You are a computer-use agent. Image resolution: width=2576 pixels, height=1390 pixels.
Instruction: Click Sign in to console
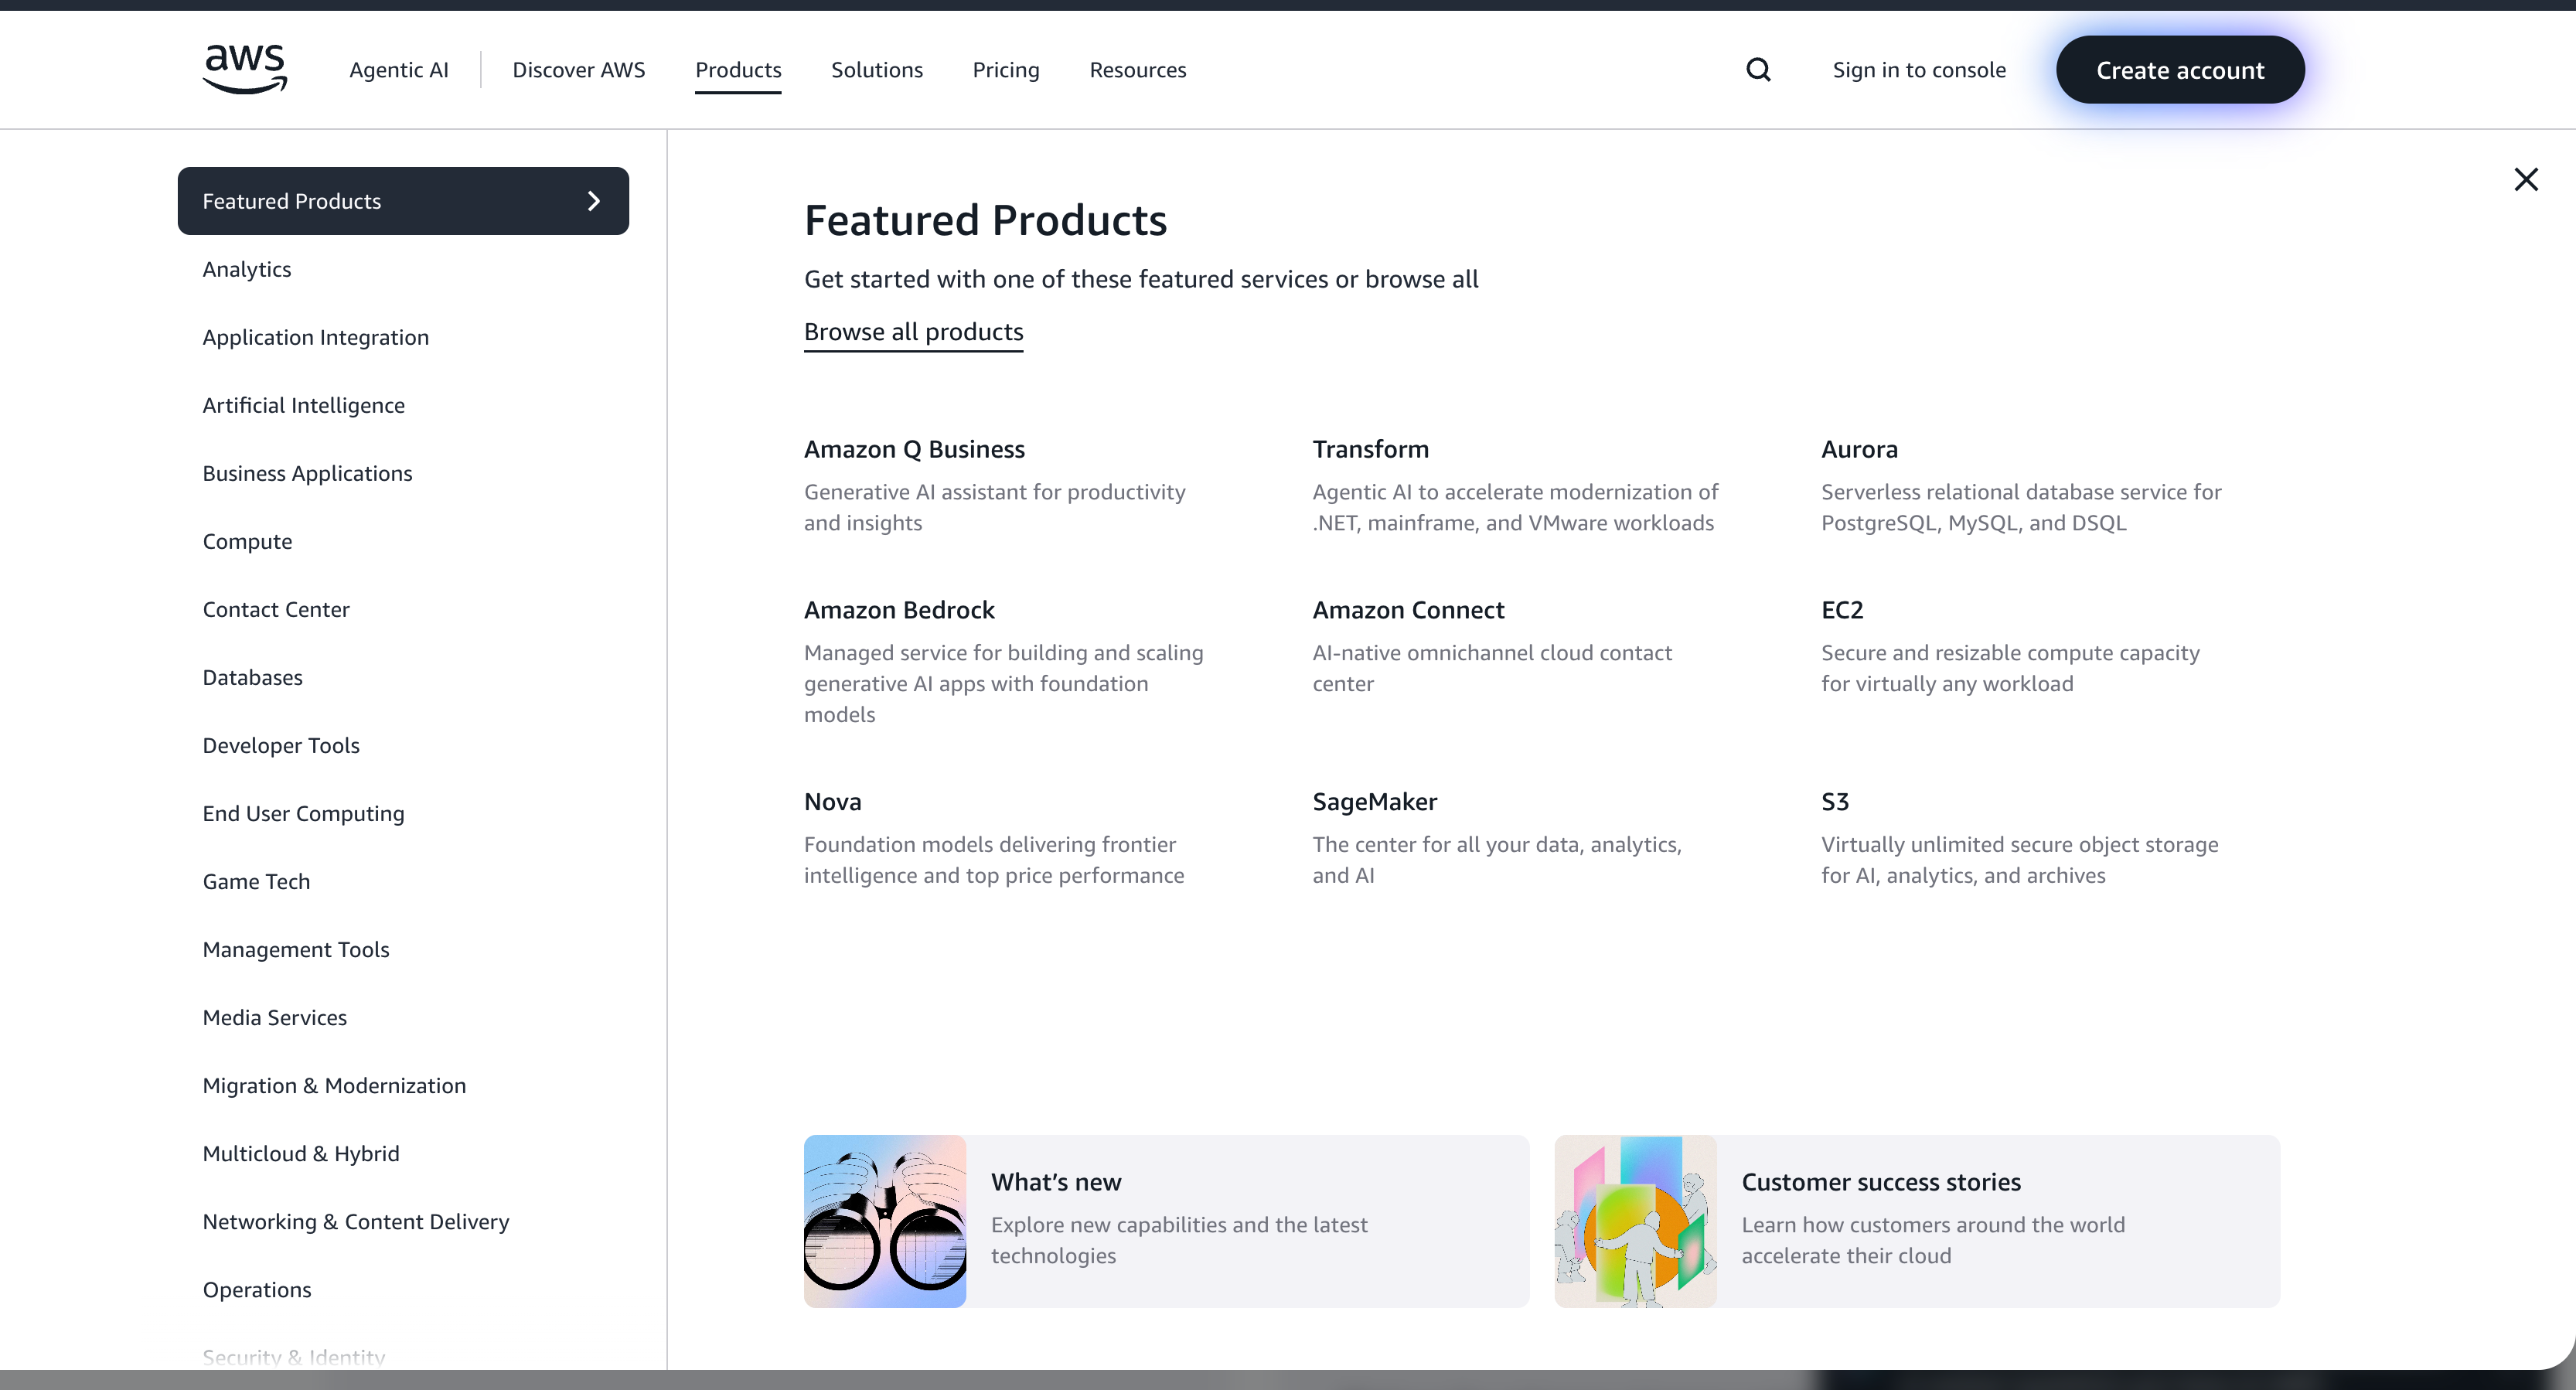1919,70
